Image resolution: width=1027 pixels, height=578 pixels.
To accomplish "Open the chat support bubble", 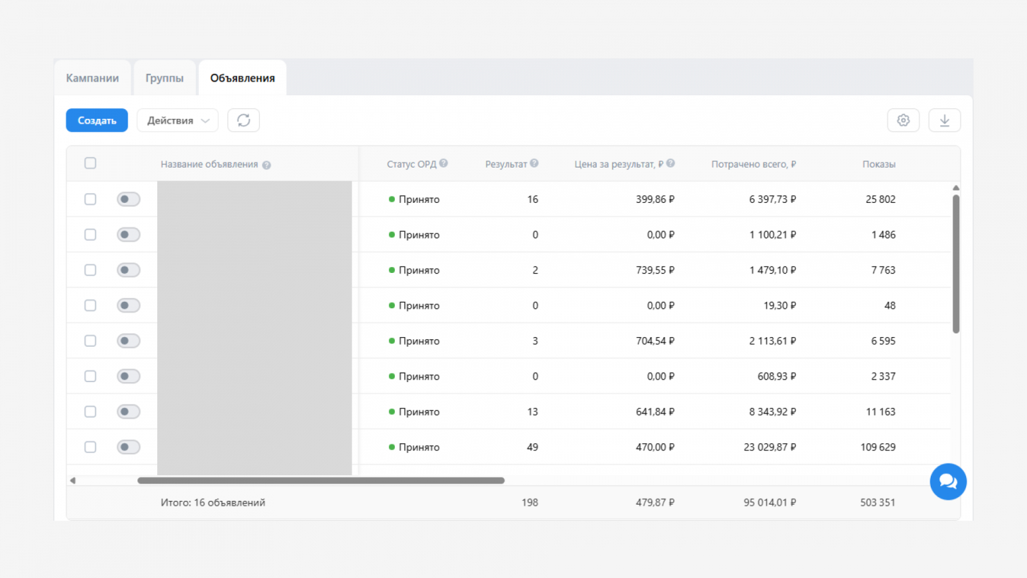I will (948, 482).
